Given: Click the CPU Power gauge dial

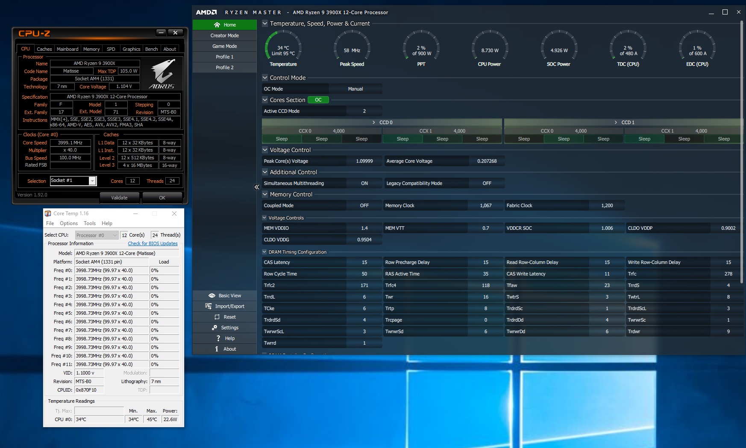Looking at the screenshot, I should tap(490, 47).
